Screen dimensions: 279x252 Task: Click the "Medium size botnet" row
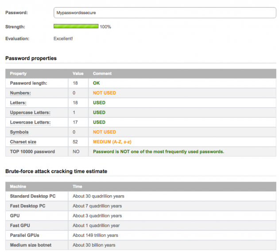[31, 245]
